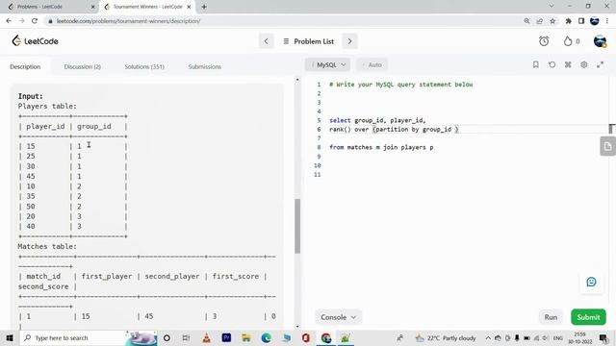Click the Auto button
The height and width of the screenshot is (346, 616).
tap(372, 64)
